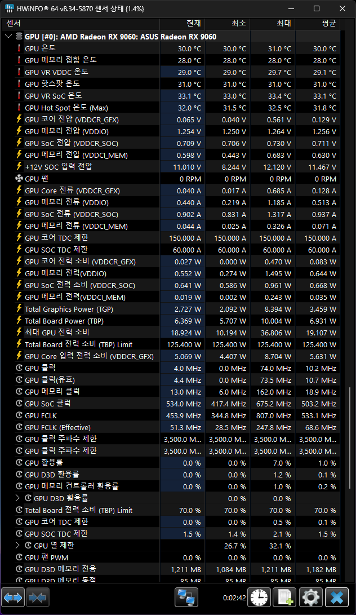Click the lightning icon beside 최대 GPU 전력 소비

coord(19,332)
